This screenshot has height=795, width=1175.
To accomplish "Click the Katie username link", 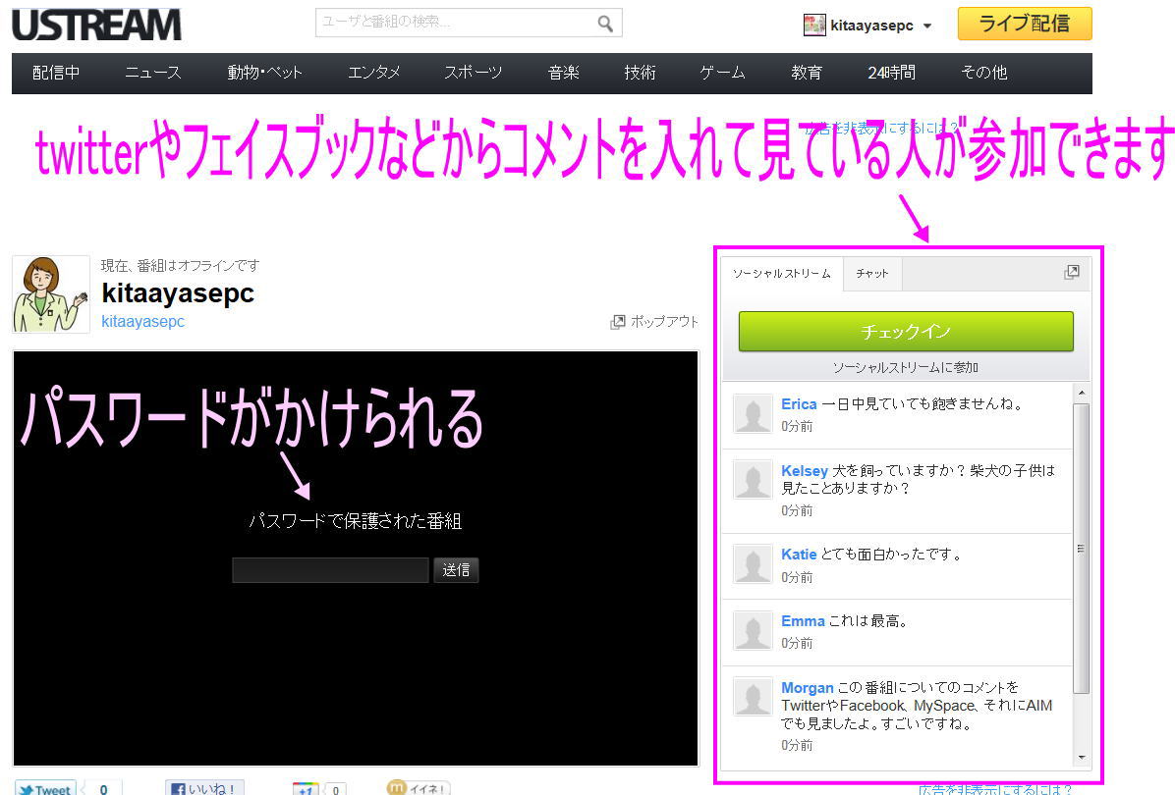I will pos(799,555).
